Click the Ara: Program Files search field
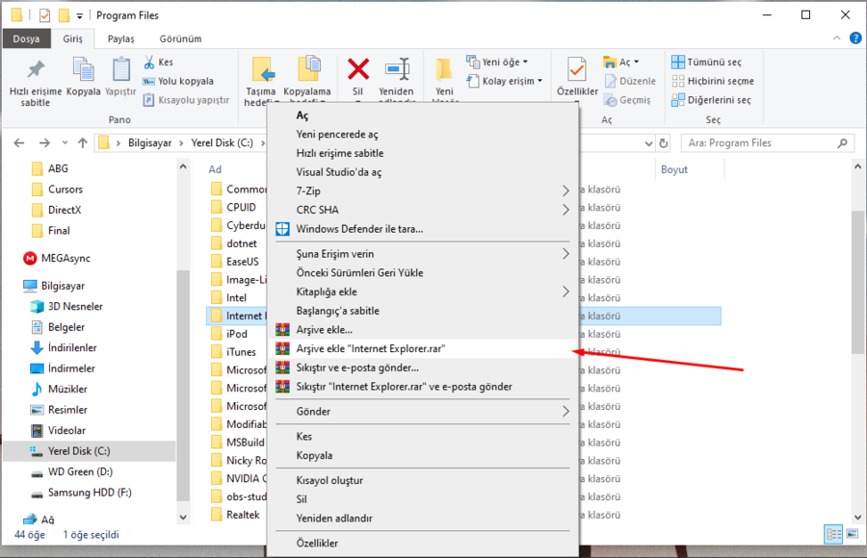 768,143
